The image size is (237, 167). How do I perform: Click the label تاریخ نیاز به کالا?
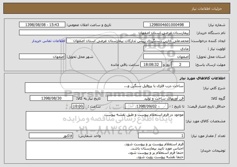pos(88,99)
